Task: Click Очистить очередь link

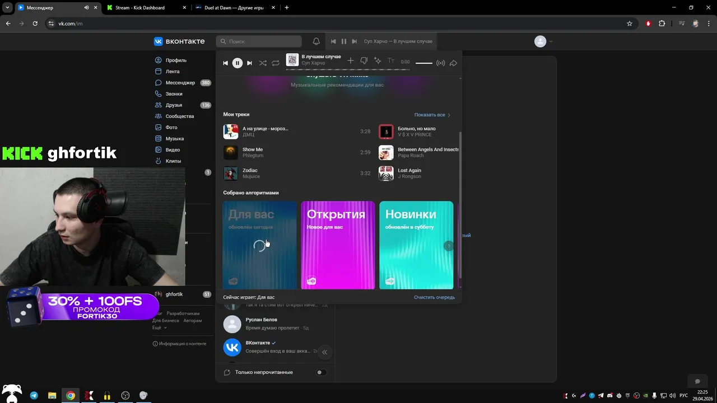Action: coord(434,297)
